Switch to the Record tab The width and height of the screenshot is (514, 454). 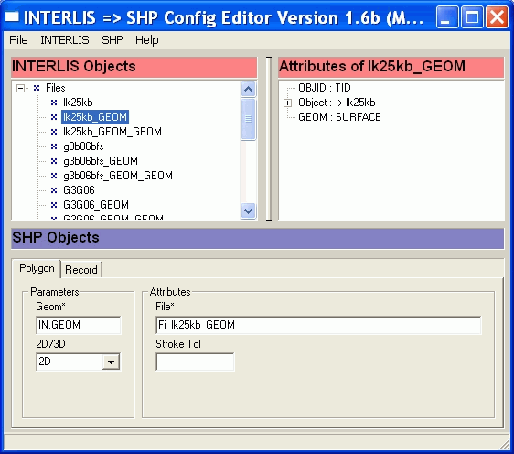(81, 270)
